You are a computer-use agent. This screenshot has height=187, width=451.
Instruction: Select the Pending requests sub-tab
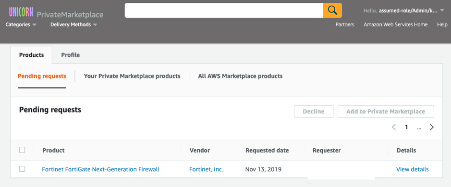42,76
